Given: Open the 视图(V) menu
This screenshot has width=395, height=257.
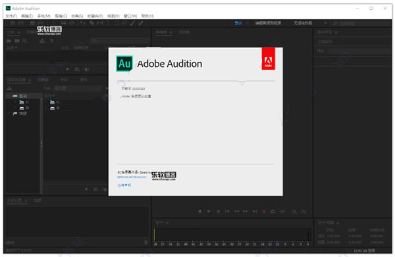Looking at the screenshot, I should [113, 16].
